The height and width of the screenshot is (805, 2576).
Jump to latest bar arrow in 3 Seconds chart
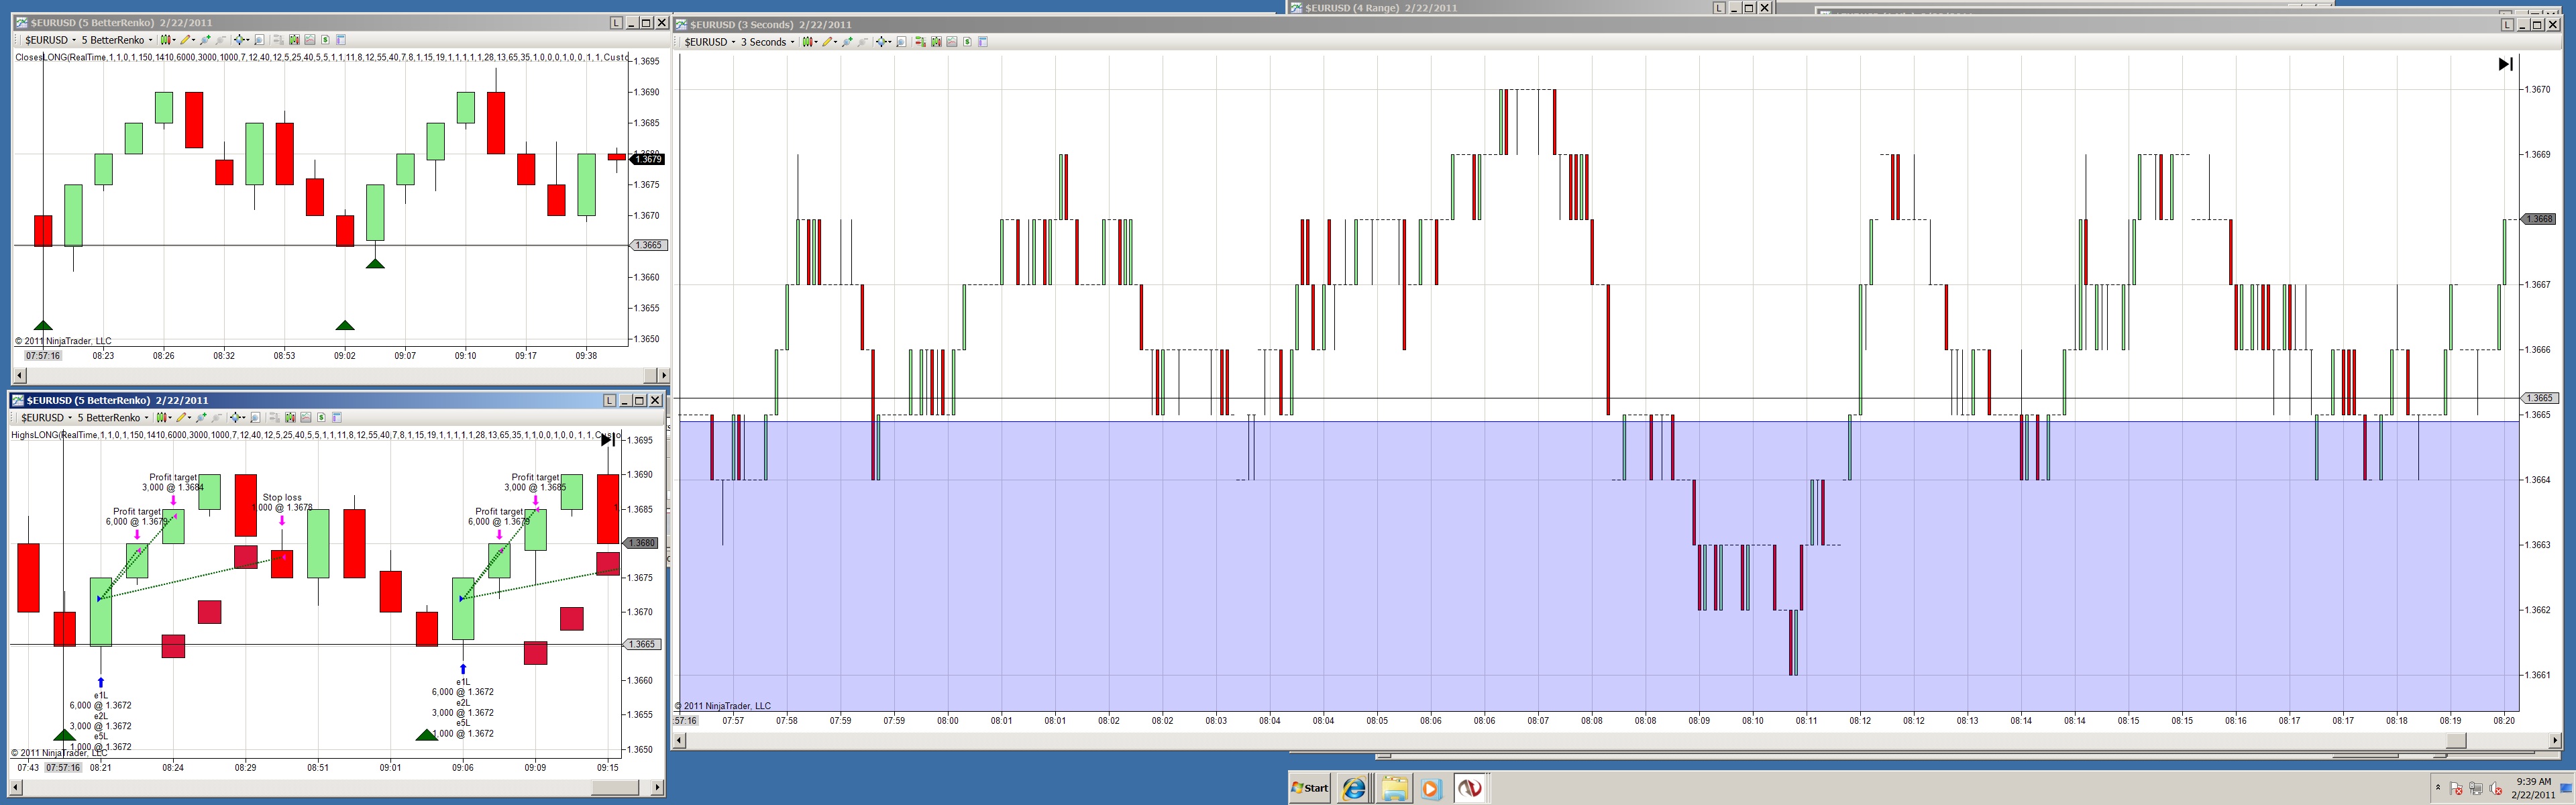(x=2505, y=64)
